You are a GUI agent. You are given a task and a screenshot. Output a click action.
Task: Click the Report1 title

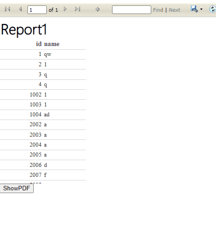(24, 30)
